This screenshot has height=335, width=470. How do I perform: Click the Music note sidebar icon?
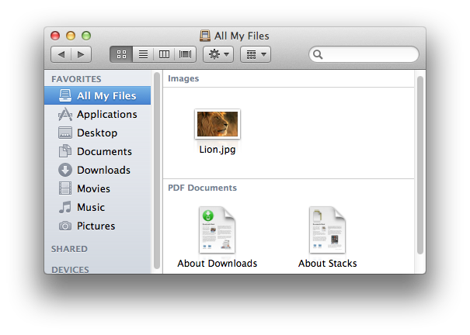65,207
